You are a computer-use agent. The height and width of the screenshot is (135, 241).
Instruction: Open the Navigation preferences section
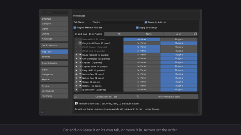54,74
